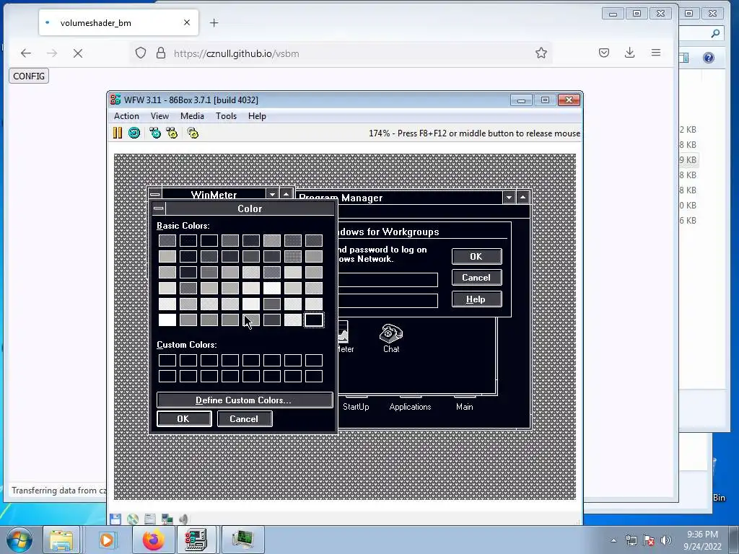Click the site lock icon in address bar
This screenshot has height=554, width=739.
click(161, 53)
